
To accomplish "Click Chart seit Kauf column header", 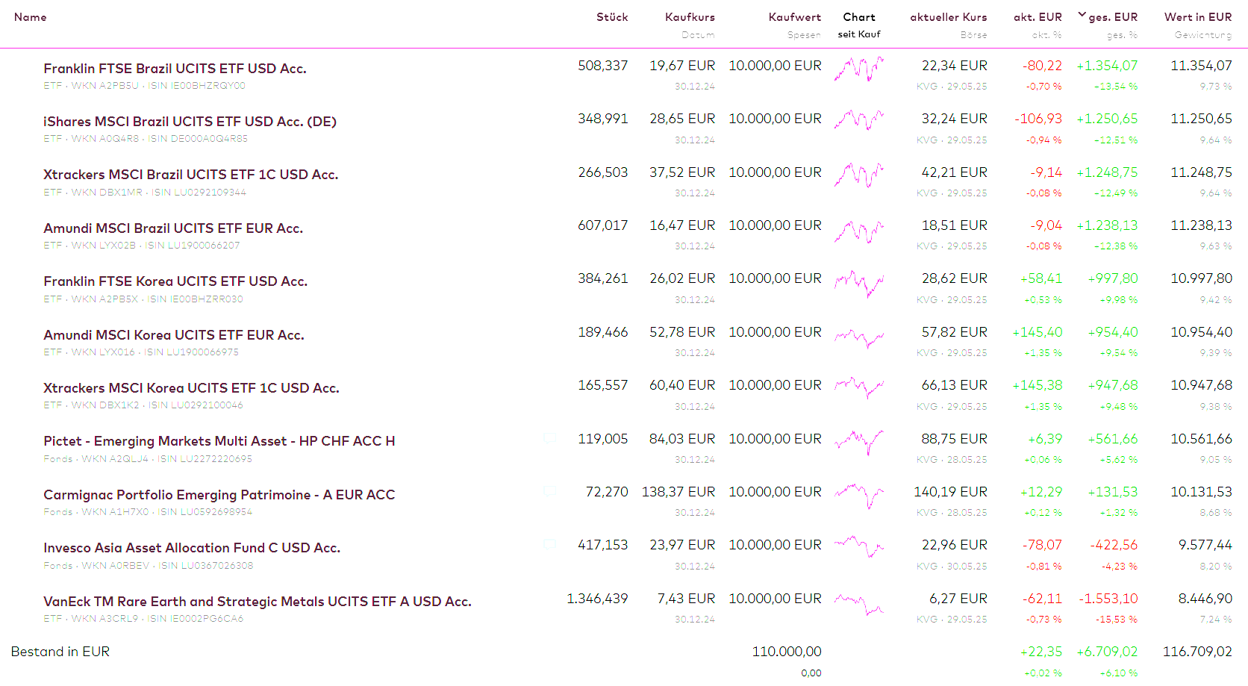I will point(858,17).
